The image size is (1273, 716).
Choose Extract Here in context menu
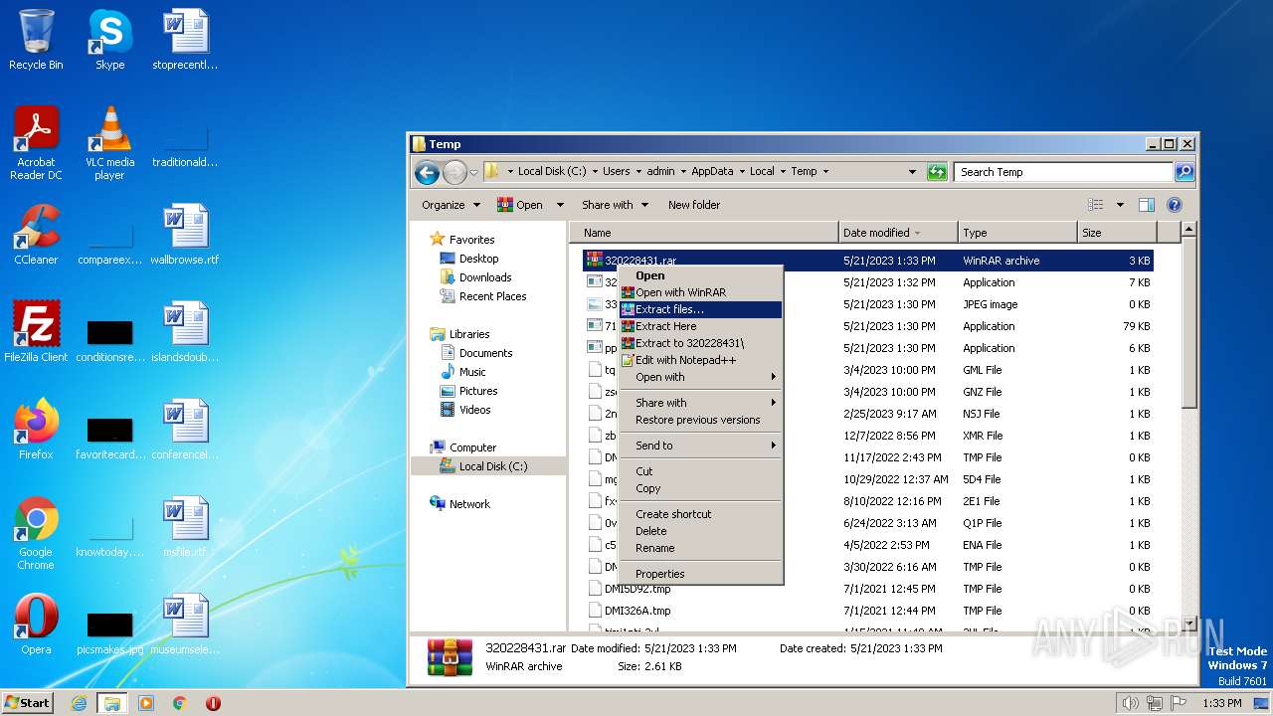point(700,326)
